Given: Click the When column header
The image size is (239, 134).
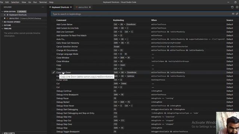Looking at the screenshot, I should pos(154,20).
